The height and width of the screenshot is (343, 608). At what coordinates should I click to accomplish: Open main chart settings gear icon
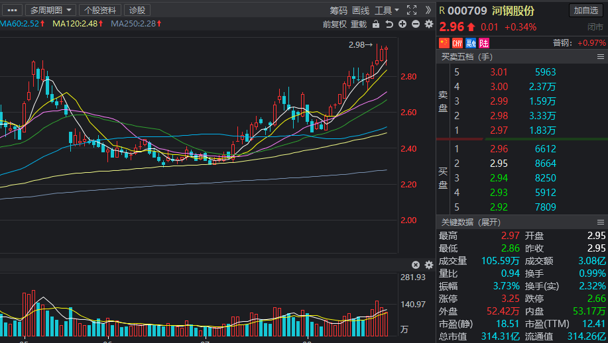click(x=428, y=24)
